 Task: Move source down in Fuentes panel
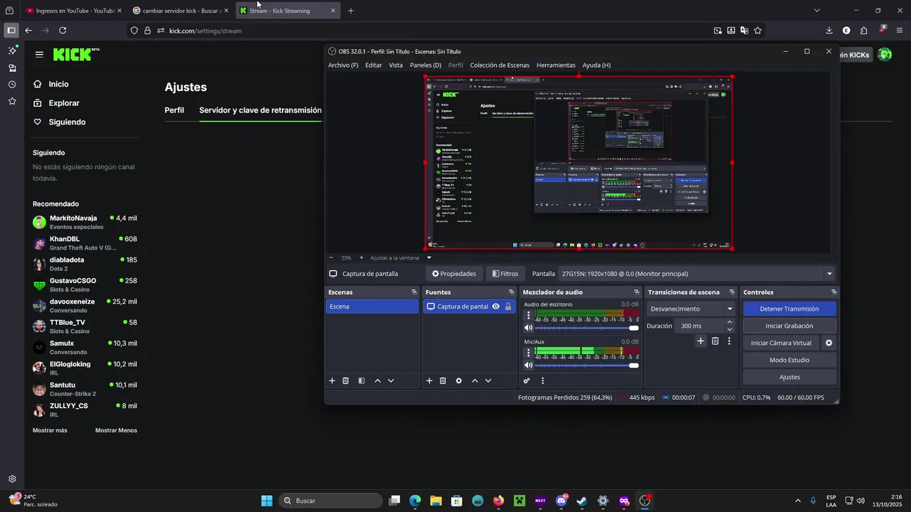point(488,381)
